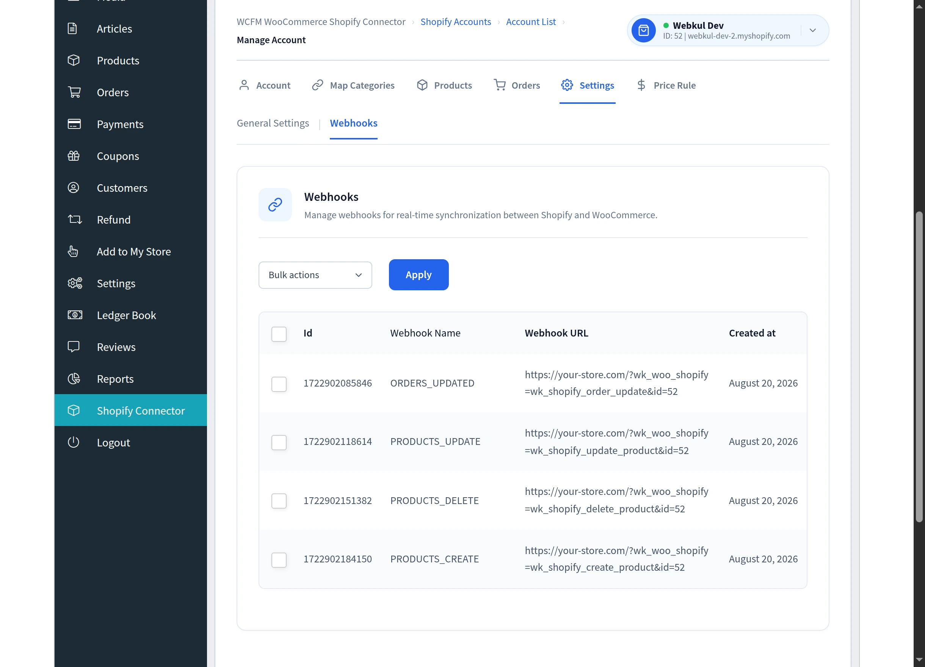Click the wk_shopify_create_product webhook URL
Screen dimensions: 925x667
[616, 559]
